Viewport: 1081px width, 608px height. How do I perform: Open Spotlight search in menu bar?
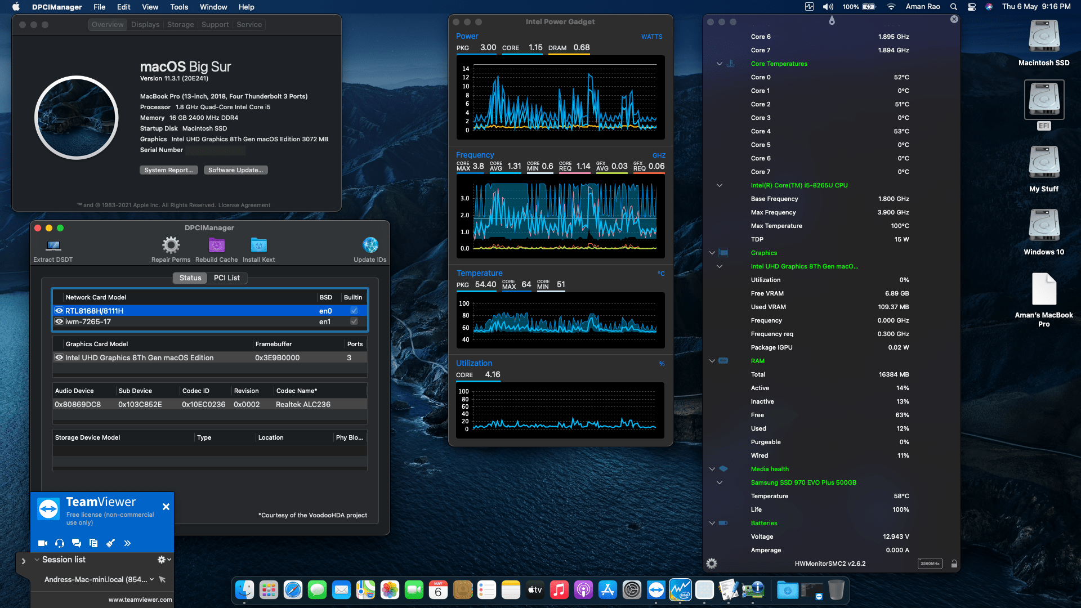(x=953, y=7)
